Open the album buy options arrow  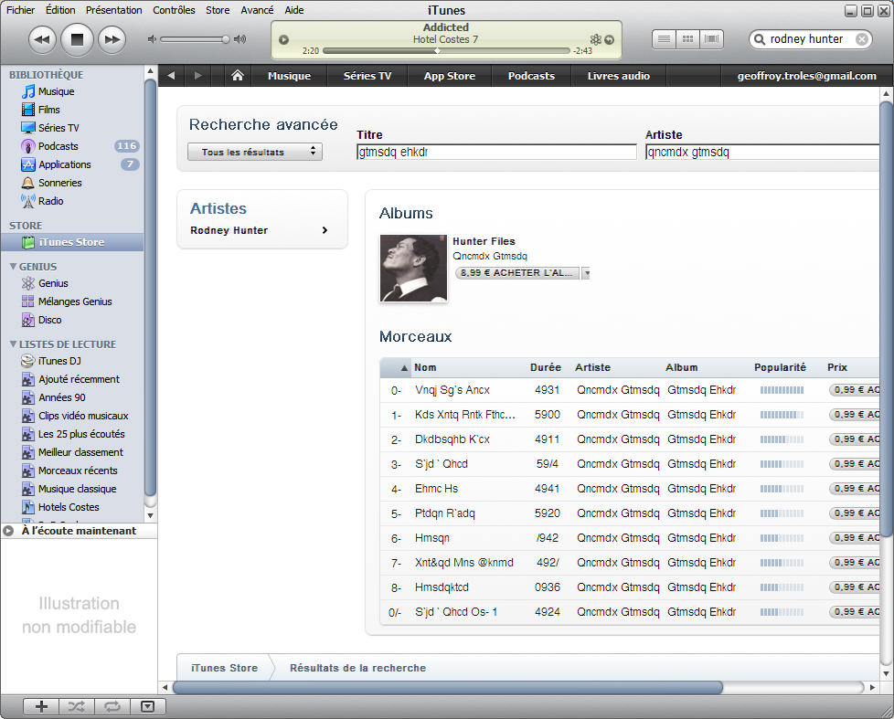coord(587,273)
